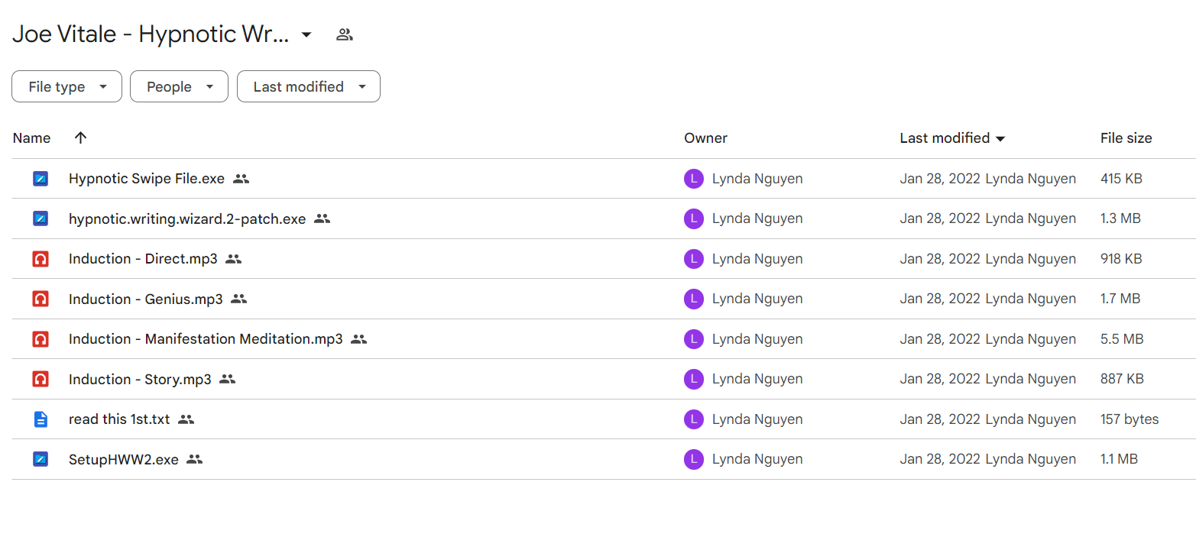Image resolution: width=1196 pixels, height=537 pixels.
Task: Click the shared icon next to Induction - Story.mp3
Action: click(228, 379)
